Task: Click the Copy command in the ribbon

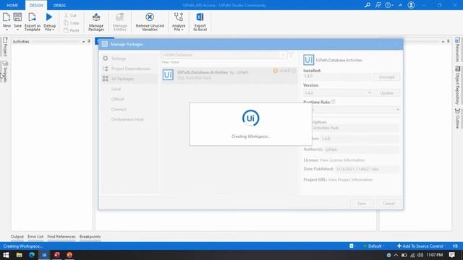Action: pos(72,22)
